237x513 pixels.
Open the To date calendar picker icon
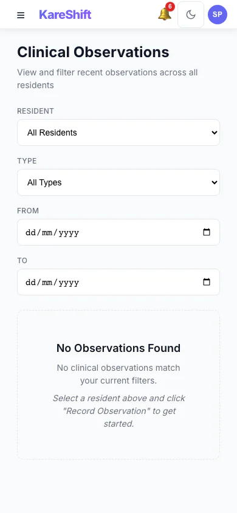tap(207, 281)
